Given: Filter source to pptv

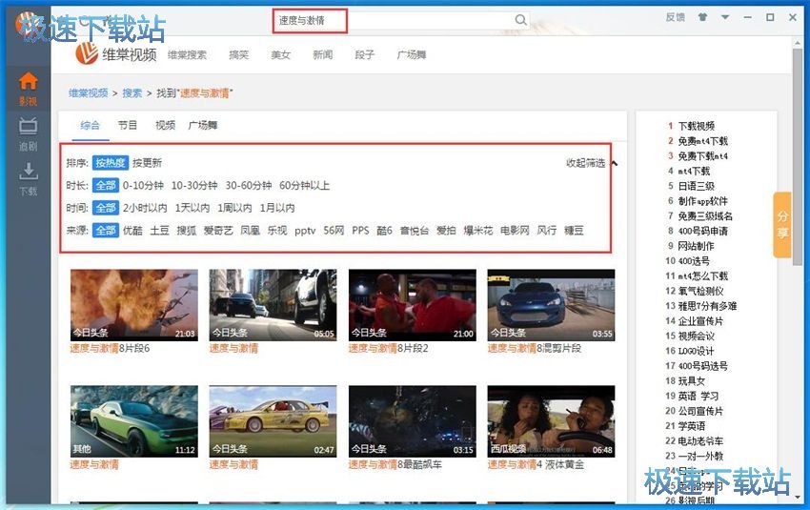Looking at the screenshot, I should pyautogui.click(x=305, y=231).
